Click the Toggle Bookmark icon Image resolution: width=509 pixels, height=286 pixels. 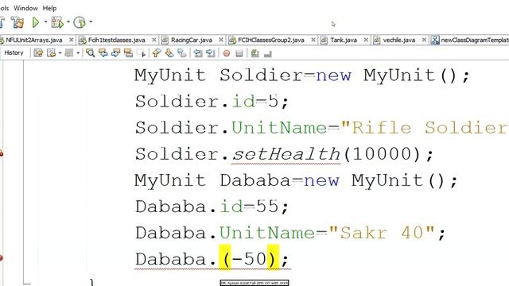(182, 53)
